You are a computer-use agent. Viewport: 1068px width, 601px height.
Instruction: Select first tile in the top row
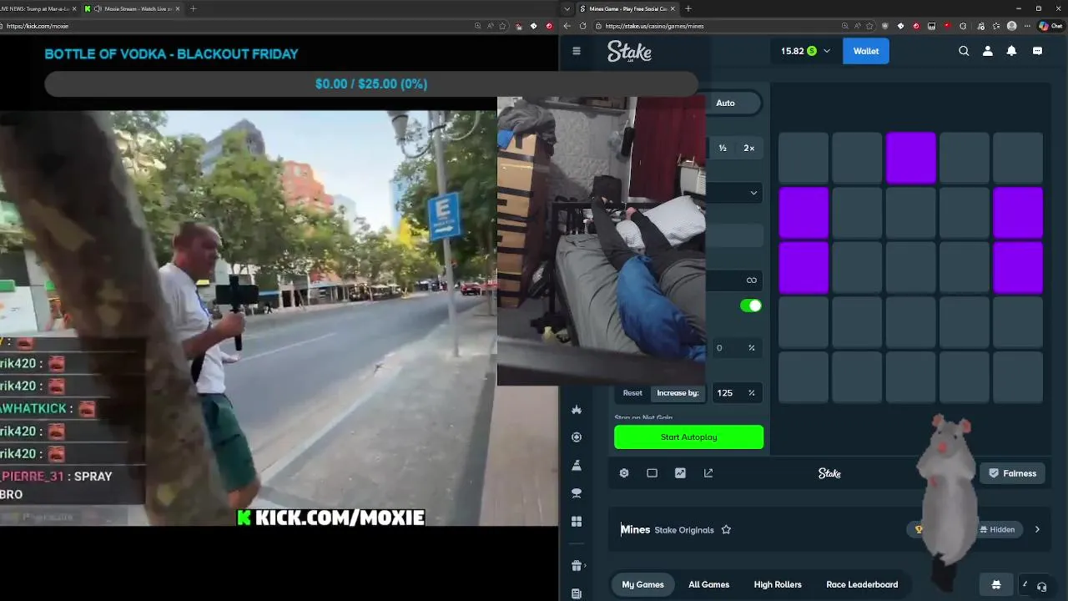804,158
